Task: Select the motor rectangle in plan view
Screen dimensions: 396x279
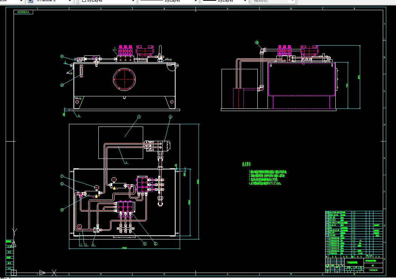Action: tap(121, 143)
